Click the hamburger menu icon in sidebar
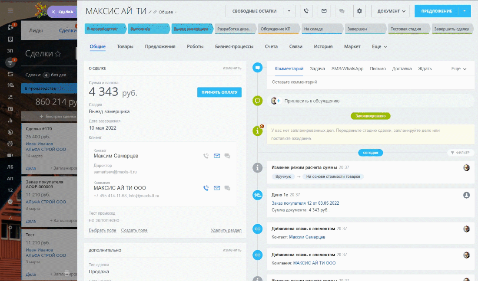478x281 pixels. 10,10
